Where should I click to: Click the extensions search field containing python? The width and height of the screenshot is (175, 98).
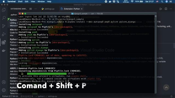coord(14,15)
